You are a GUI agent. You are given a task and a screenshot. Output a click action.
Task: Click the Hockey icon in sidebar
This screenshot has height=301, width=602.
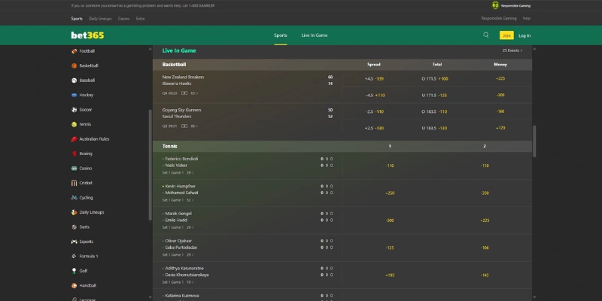[74, 95]
